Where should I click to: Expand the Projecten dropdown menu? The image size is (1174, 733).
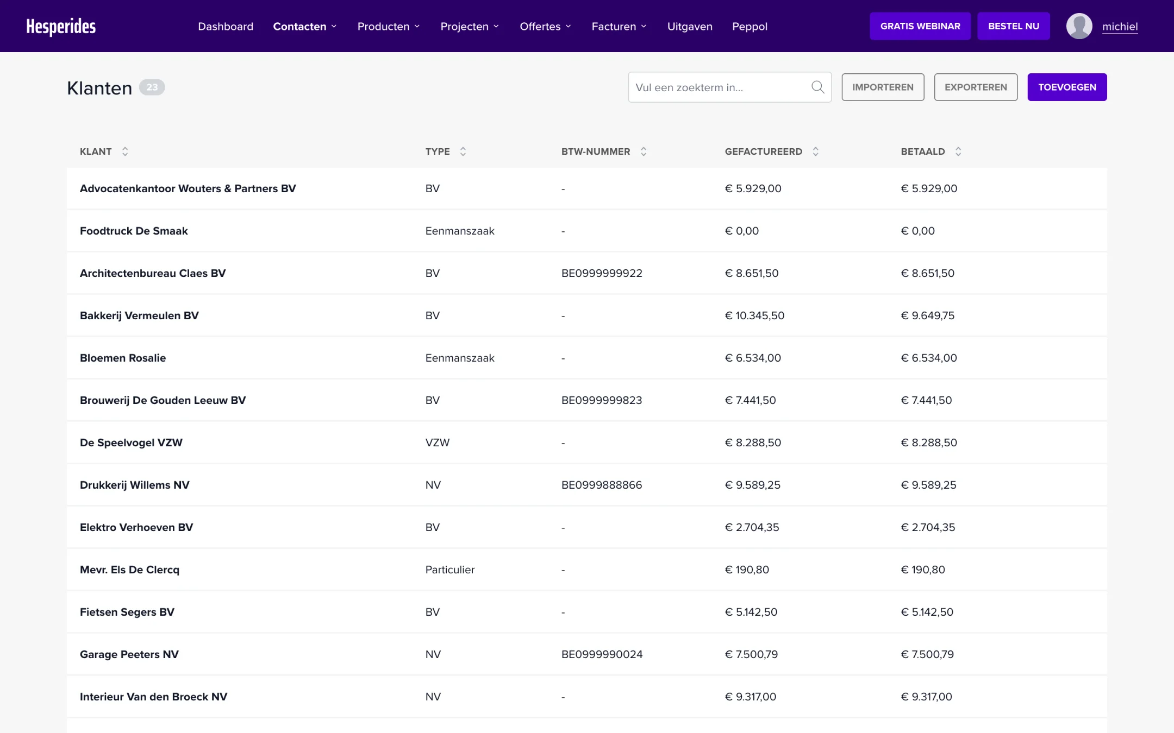[470, 26]
